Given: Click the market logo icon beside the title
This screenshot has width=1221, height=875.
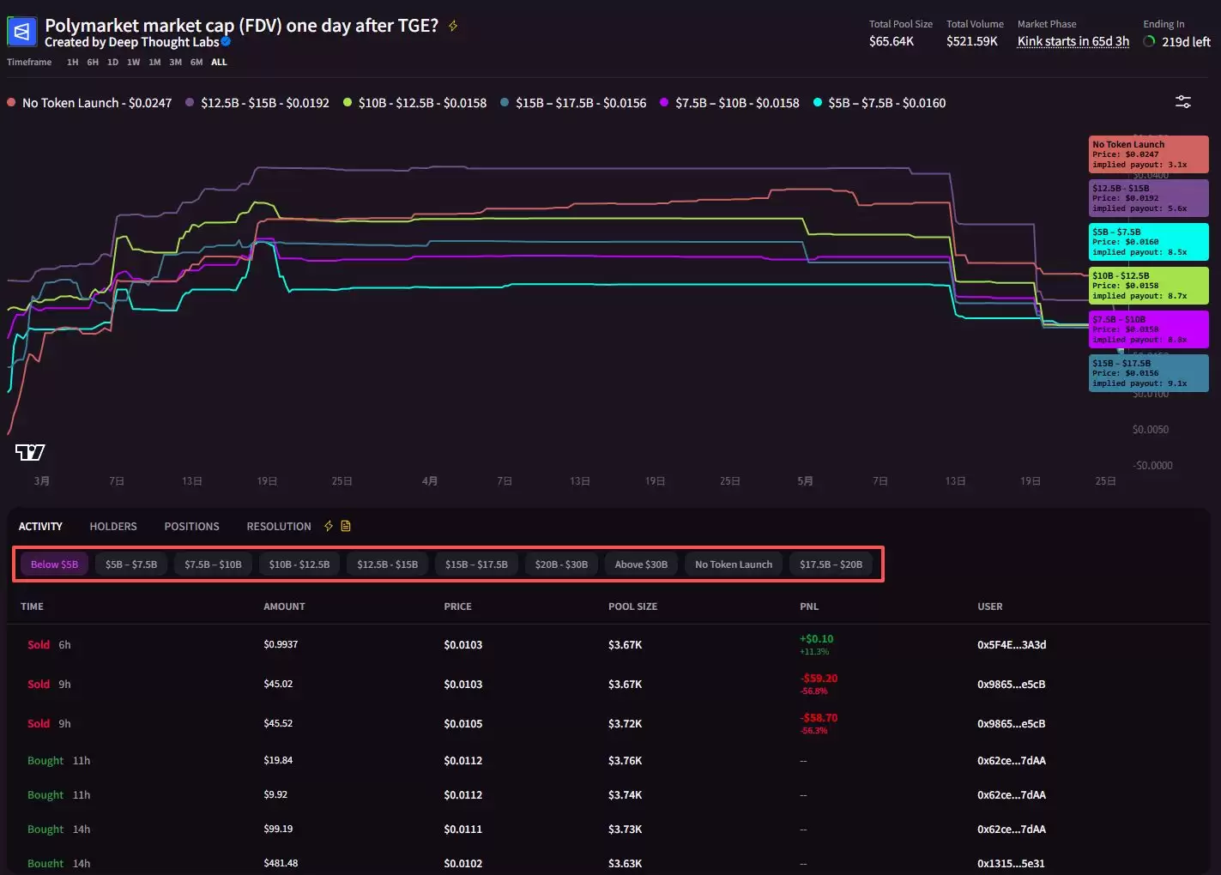Looking at the screenshot, I should coord(21,32).
